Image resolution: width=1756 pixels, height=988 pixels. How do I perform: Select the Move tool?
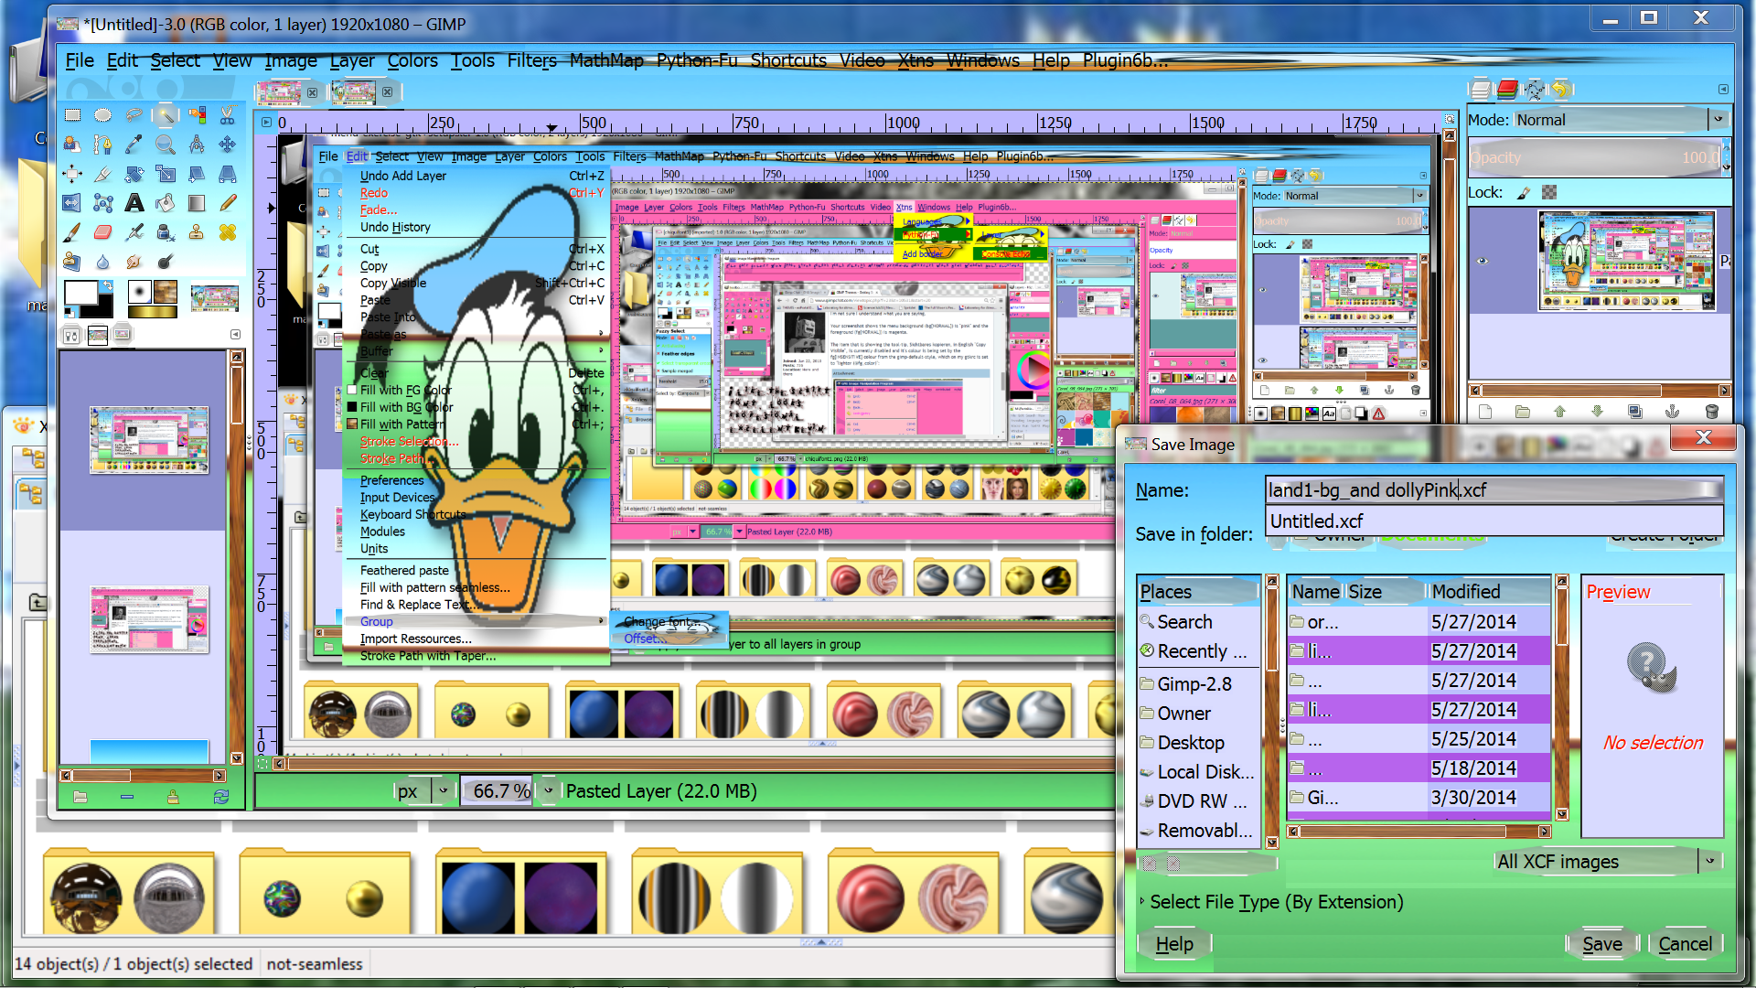pyautogui.click(x=228, y=145)
